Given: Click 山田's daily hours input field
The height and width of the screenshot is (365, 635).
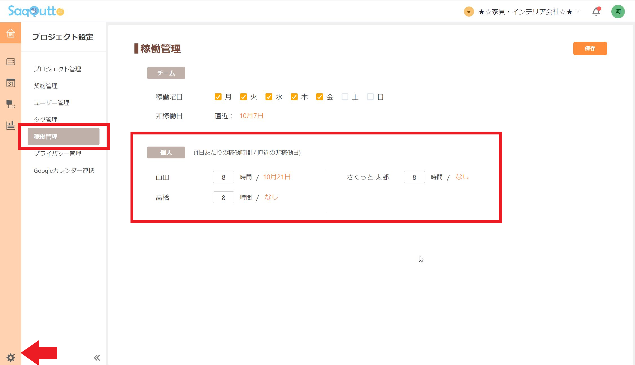Looking at the screenshot, I should pyautogui.click(x=224, y=177).
